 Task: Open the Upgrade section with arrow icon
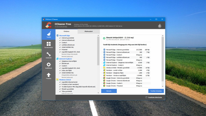(x=49, y=76)
